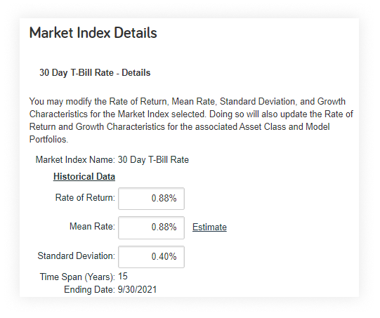
Task: Click the Mean Rate label
Action: [92, 227]
